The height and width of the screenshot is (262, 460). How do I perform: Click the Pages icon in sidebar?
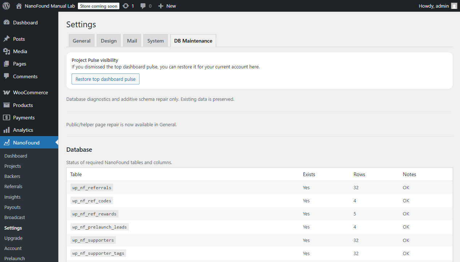coord(7,64)
